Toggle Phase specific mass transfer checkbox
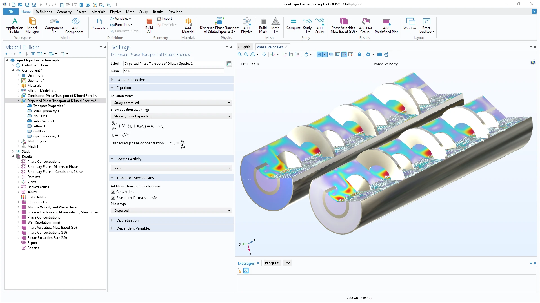Image resolution: width=540 pixels, height=303 pixels. pyautogui.click(x=113, y=198)
